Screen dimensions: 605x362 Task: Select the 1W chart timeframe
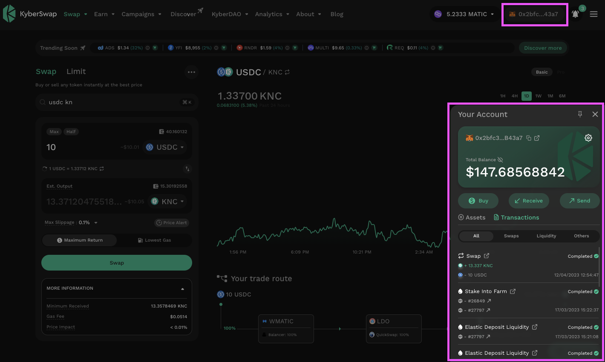tap(538, 96)
